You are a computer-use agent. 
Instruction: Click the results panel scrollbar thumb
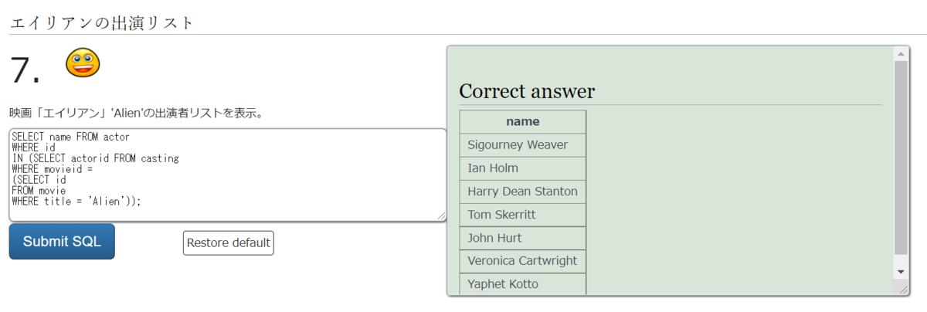point(900,158)
